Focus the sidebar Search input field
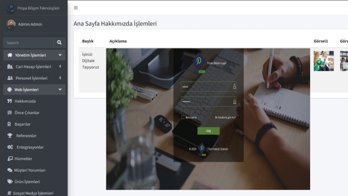 coord(28,43)
